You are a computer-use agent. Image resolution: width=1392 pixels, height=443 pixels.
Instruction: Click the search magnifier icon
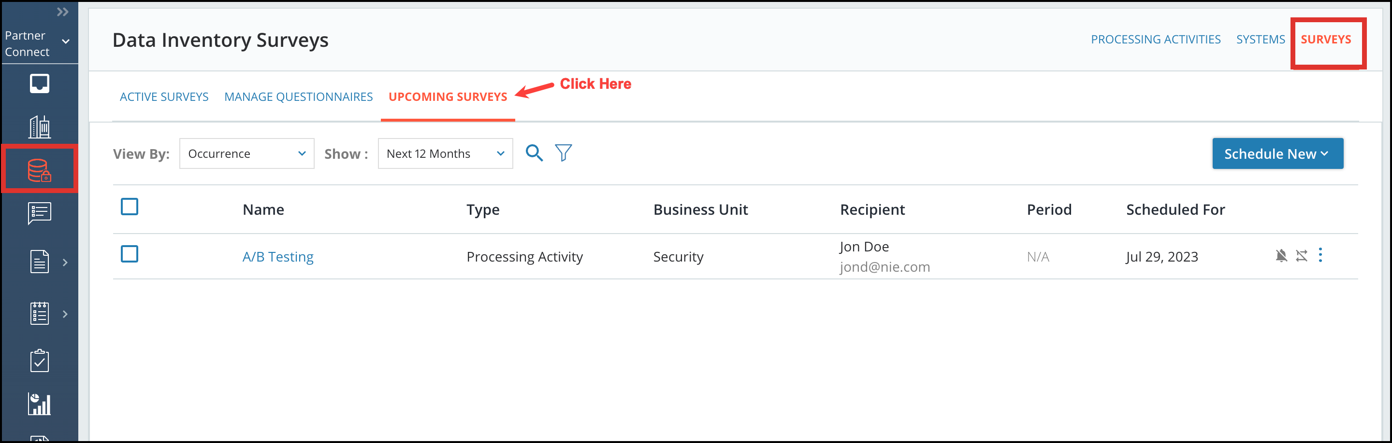[534, 153]
